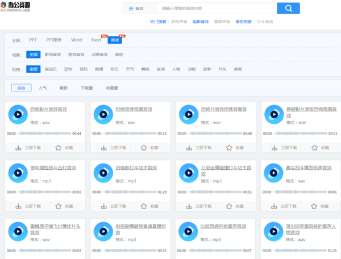
Task: Open the 真实战斗爆发枪声音效 title link
Action: click(x=309, y=168)
